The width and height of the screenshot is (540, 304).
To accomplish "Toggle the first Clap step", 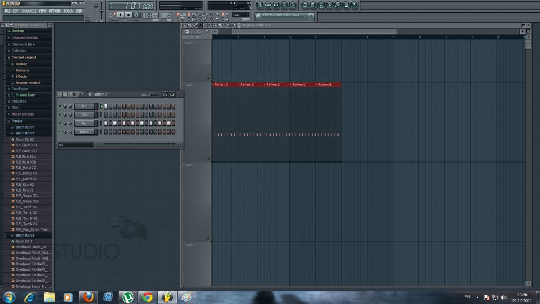I will [106, 114].
